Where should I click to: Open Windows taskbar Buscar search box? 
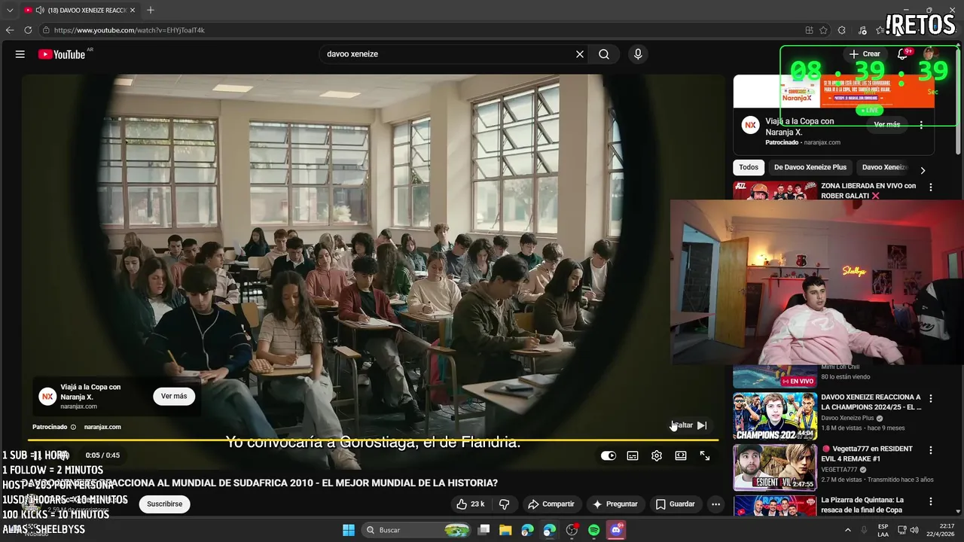pyautogui.click(x=416, y=530)
